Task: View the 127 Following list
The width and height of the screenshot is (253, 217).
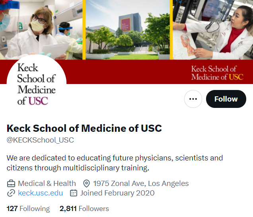Action: click(28, 209)
